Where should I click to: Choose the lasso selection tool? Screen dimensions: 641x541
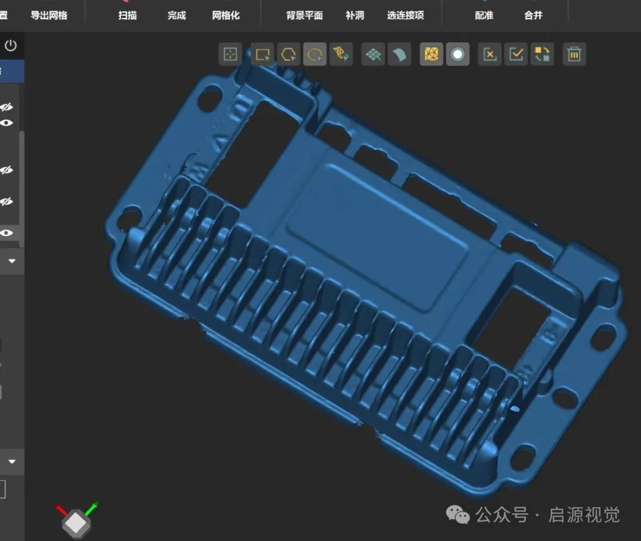click(315, 55)
